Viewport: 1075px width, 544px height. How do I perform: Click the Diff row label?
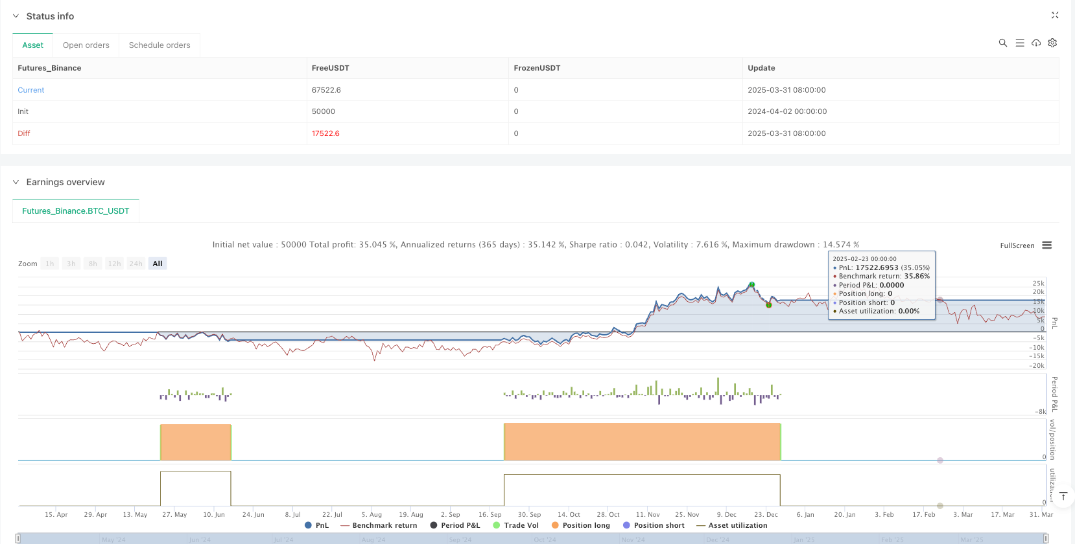pyautogui.click(x=24, y=133)
